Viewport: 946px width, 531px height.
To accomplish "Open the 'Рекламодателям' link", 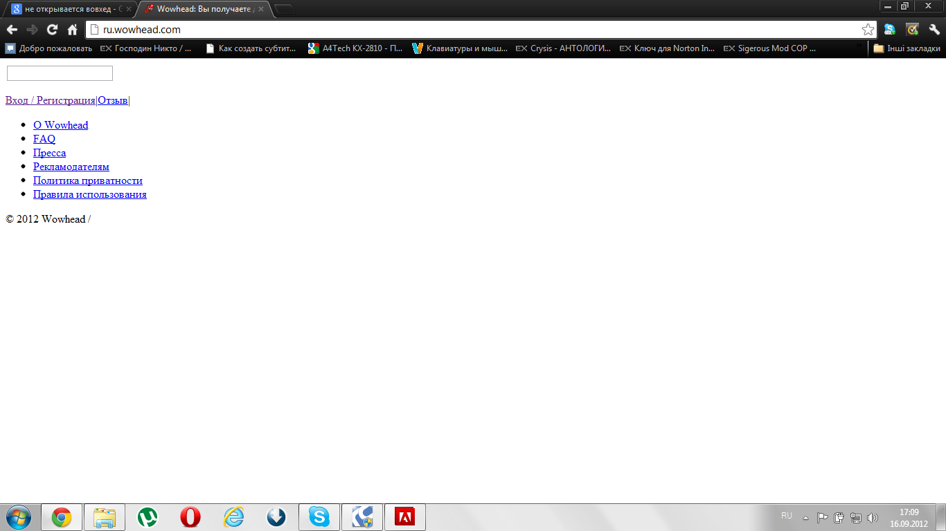I will pyautogui.click(x=71, y=167).
